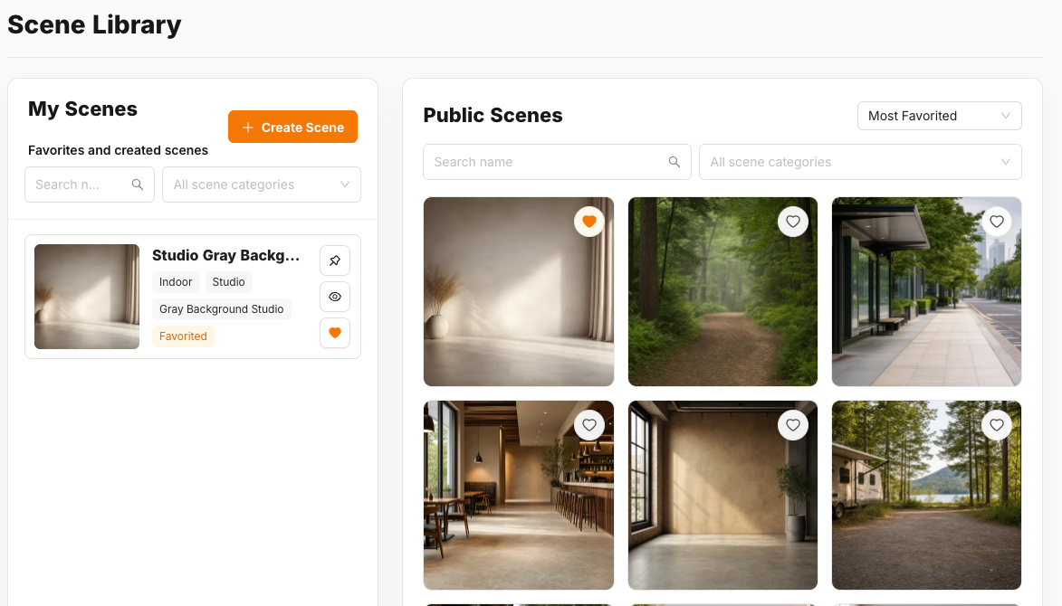
Task: Favorite the bus stop sidewalk scene
Action: pyautogui.click(x=997, y=222)
